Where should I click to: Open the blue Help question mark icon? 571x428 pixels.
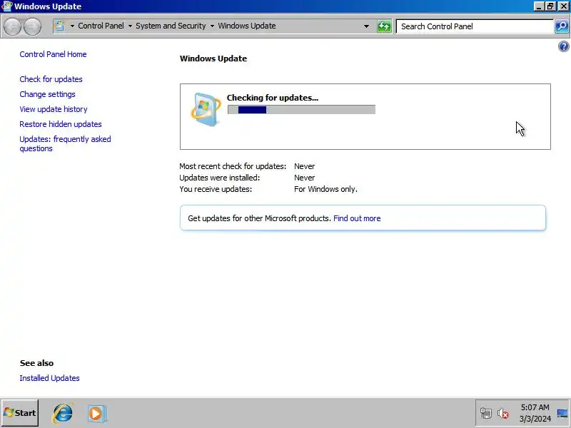[563, 46]
